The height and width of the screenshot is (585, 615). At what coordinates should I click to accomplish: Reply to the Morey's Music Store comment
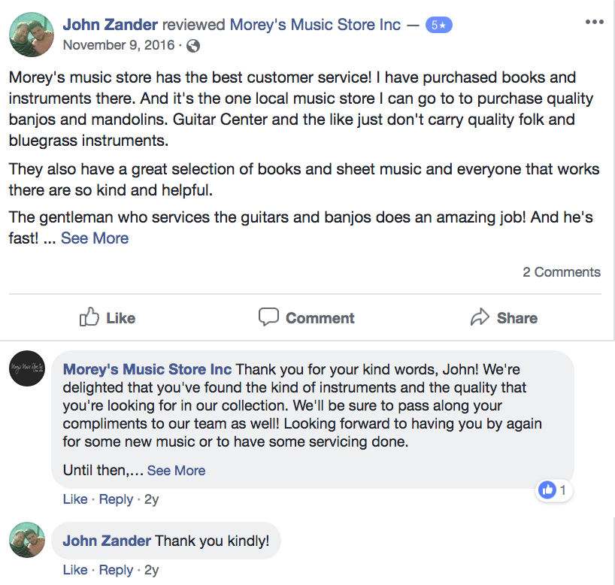(x=116, y=499)
